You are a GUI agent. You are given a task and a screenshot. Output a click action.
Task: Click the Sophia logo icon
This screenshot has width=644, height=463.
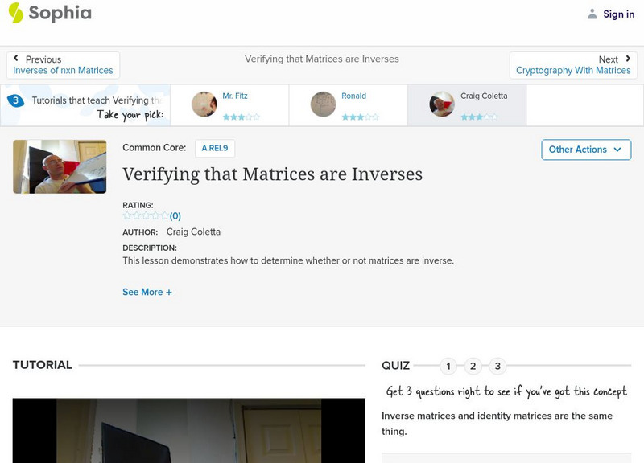tap(15, 13)
